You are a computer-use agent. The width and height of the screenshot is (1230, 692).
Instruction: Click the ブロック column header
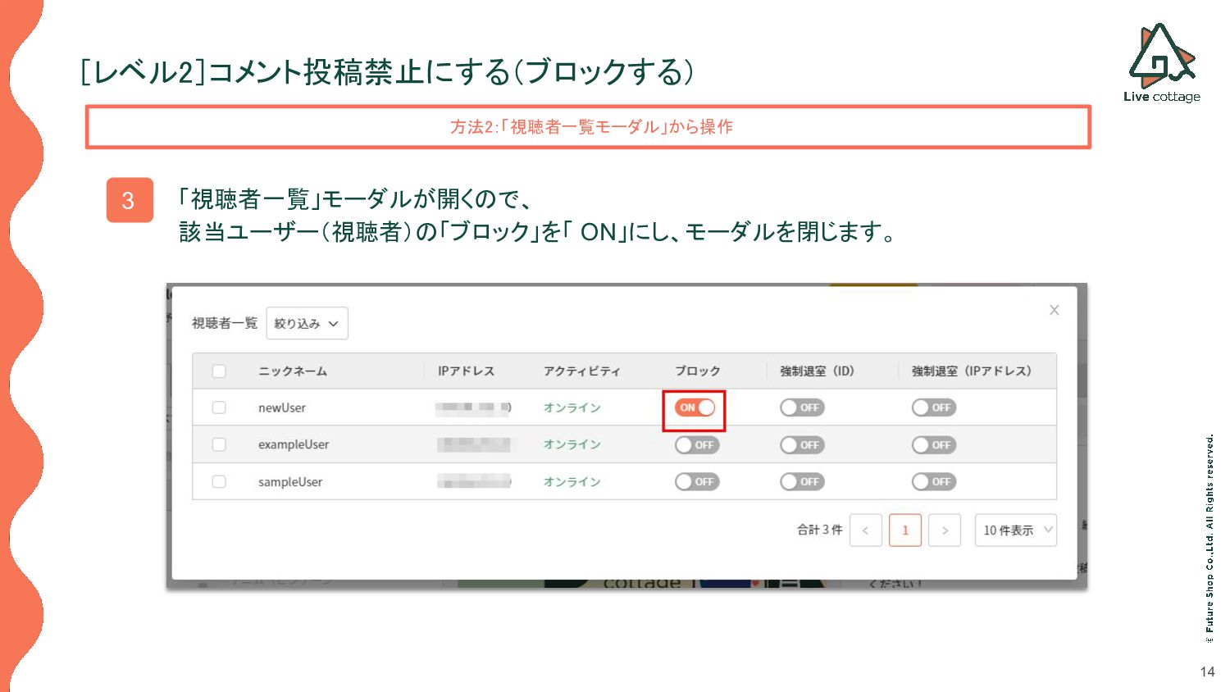[697, 371]
